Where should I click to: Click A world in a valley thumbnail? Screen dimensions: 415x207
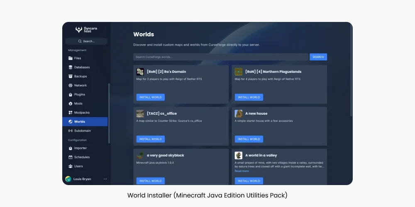(x=239, y=156)
